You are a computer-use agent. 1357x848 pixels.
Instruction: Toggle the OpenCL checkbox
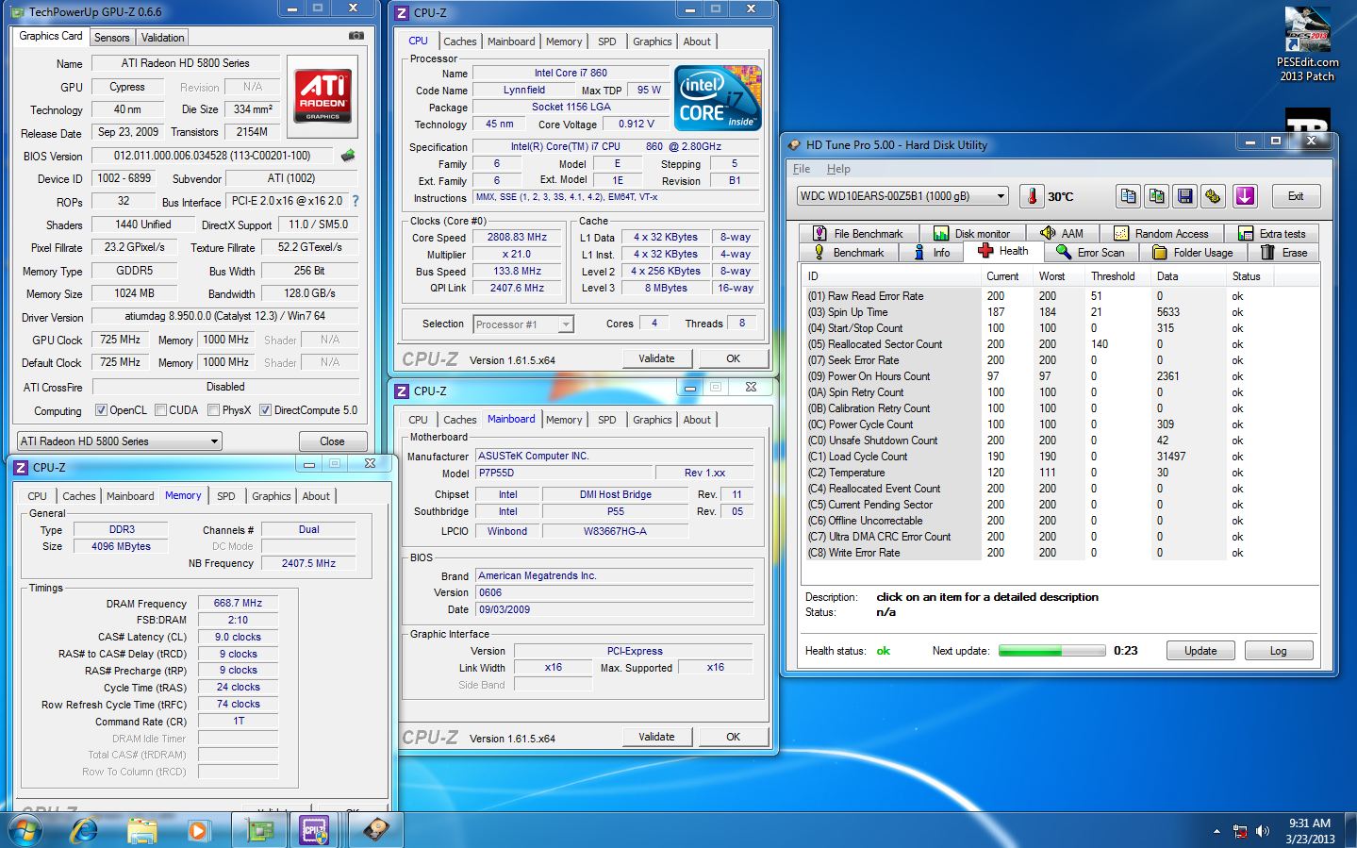click(x=102, y=410)
